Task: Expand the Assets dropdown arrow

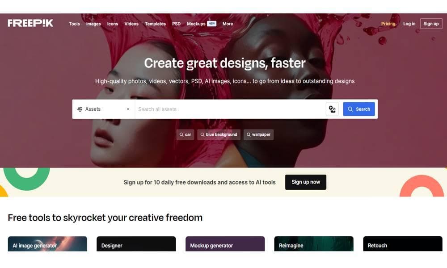Action: point(128,109)
